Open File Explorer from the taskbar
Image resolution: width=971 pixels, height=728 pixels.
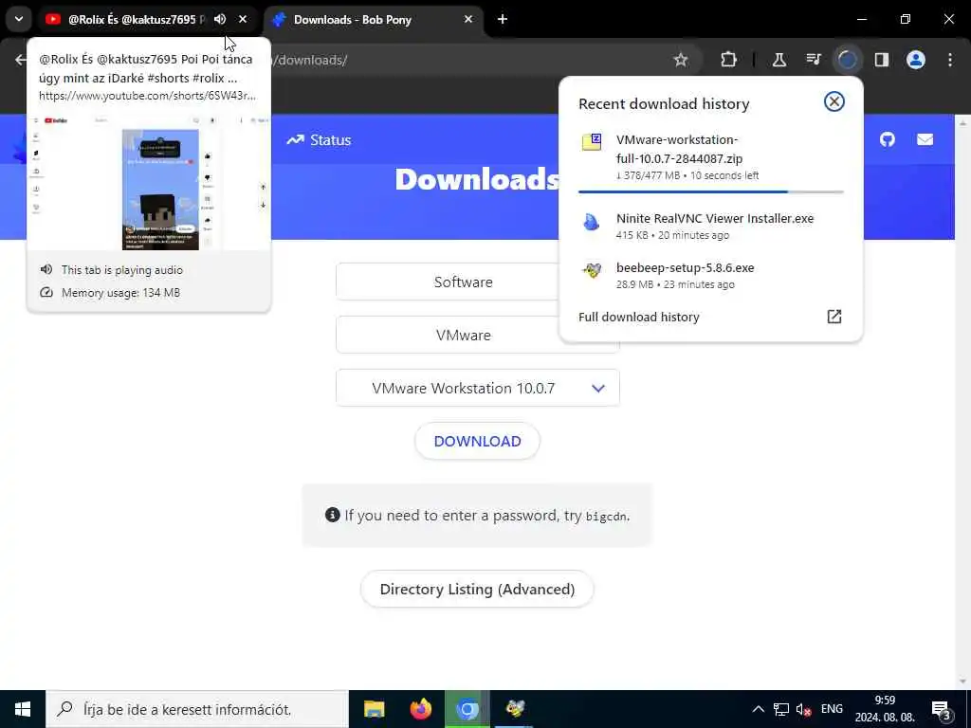(x=374, y=709)
